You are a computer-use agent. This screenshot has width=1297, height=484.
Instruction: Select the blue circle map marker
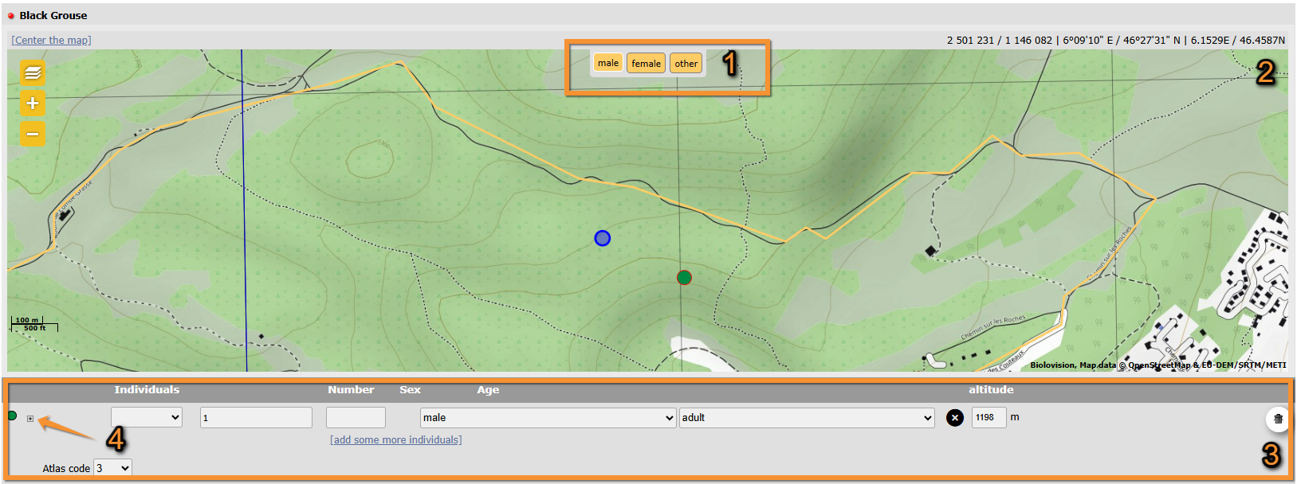(603, 238)
